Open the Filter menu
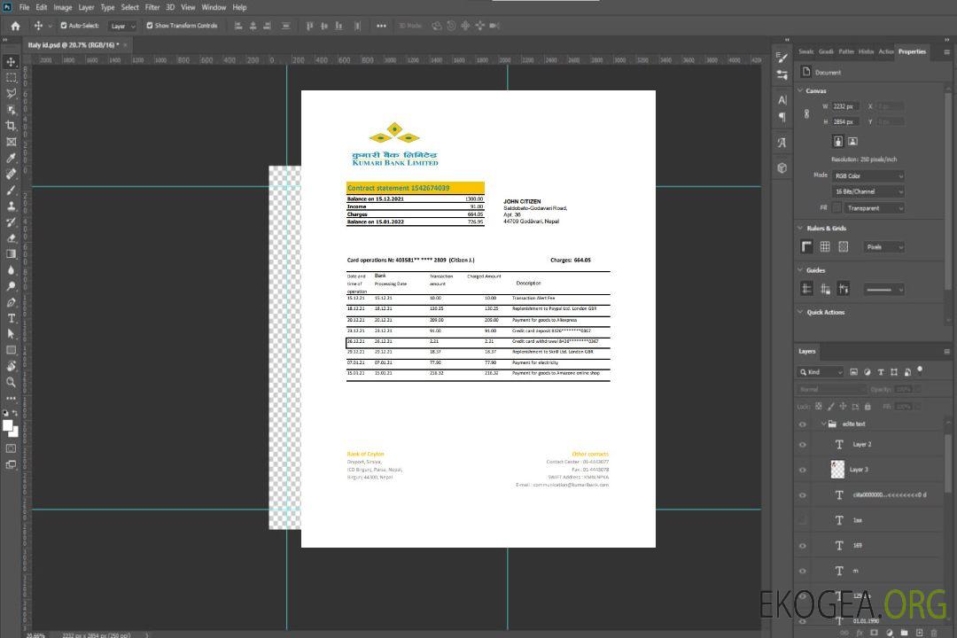The height and width of the screenshot is (638, 957). click(152, 7)
